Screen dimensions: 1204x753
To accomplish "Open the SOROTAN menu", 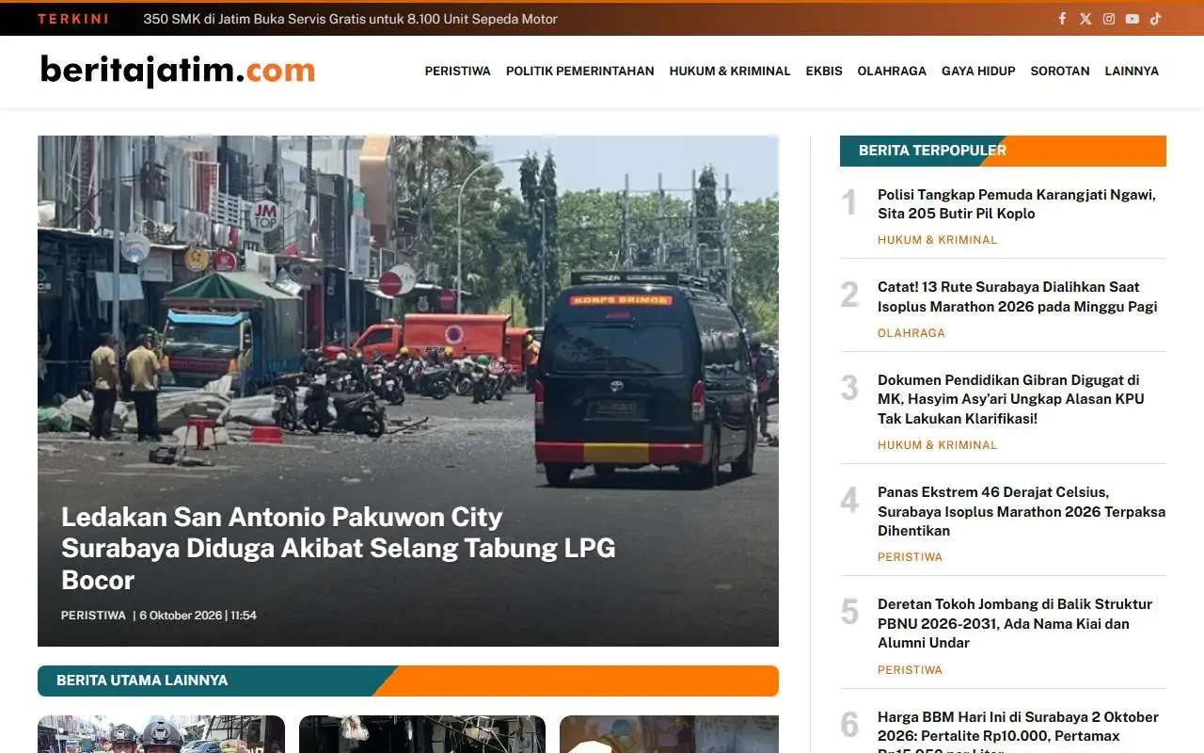I will pos(1060,71).
